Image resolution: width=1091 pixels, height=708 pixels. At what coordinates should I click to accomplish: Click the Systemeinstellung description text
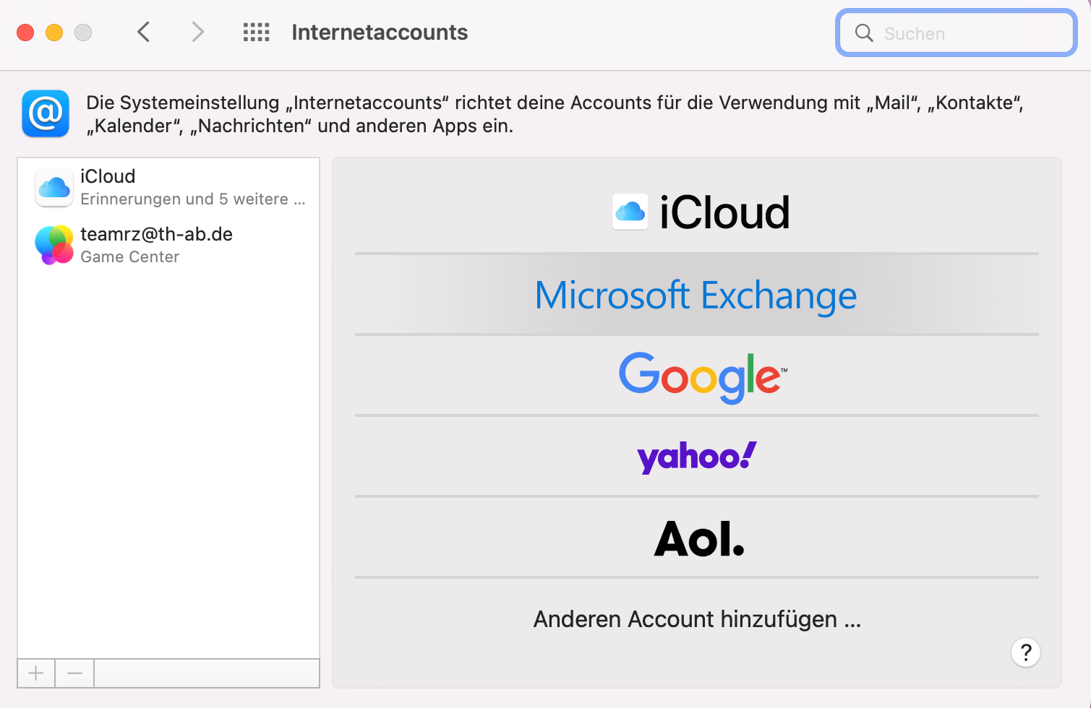tap(555, 114)
